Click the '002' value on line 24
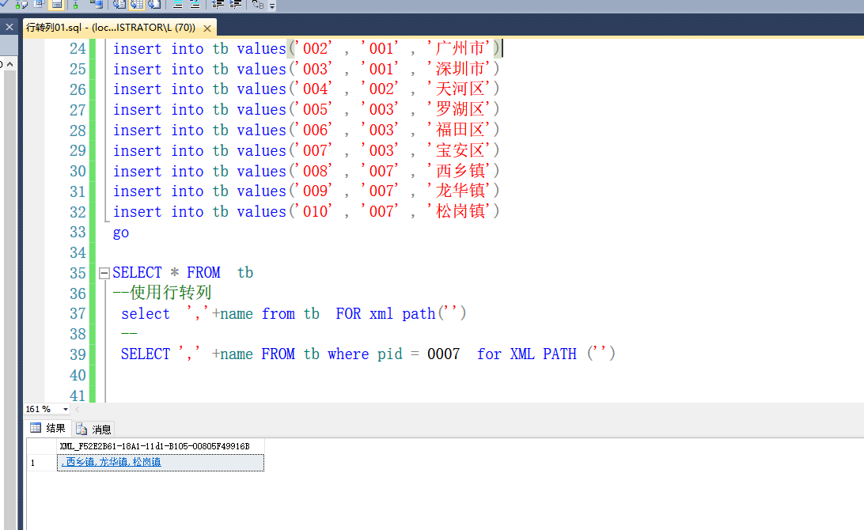 click(x=315, y=48)
